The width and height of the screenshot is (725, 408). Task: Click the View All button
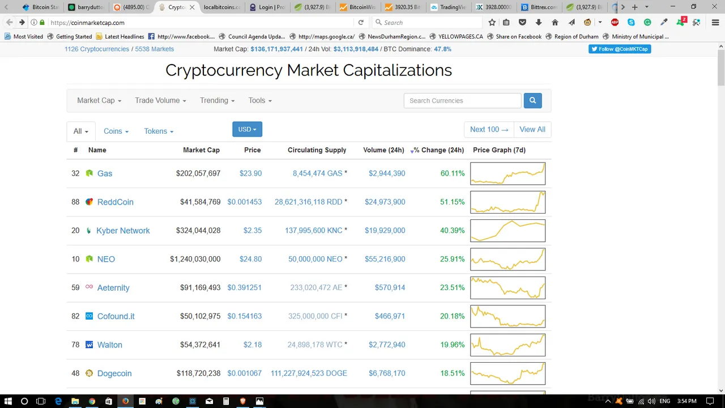coord(532,129)
